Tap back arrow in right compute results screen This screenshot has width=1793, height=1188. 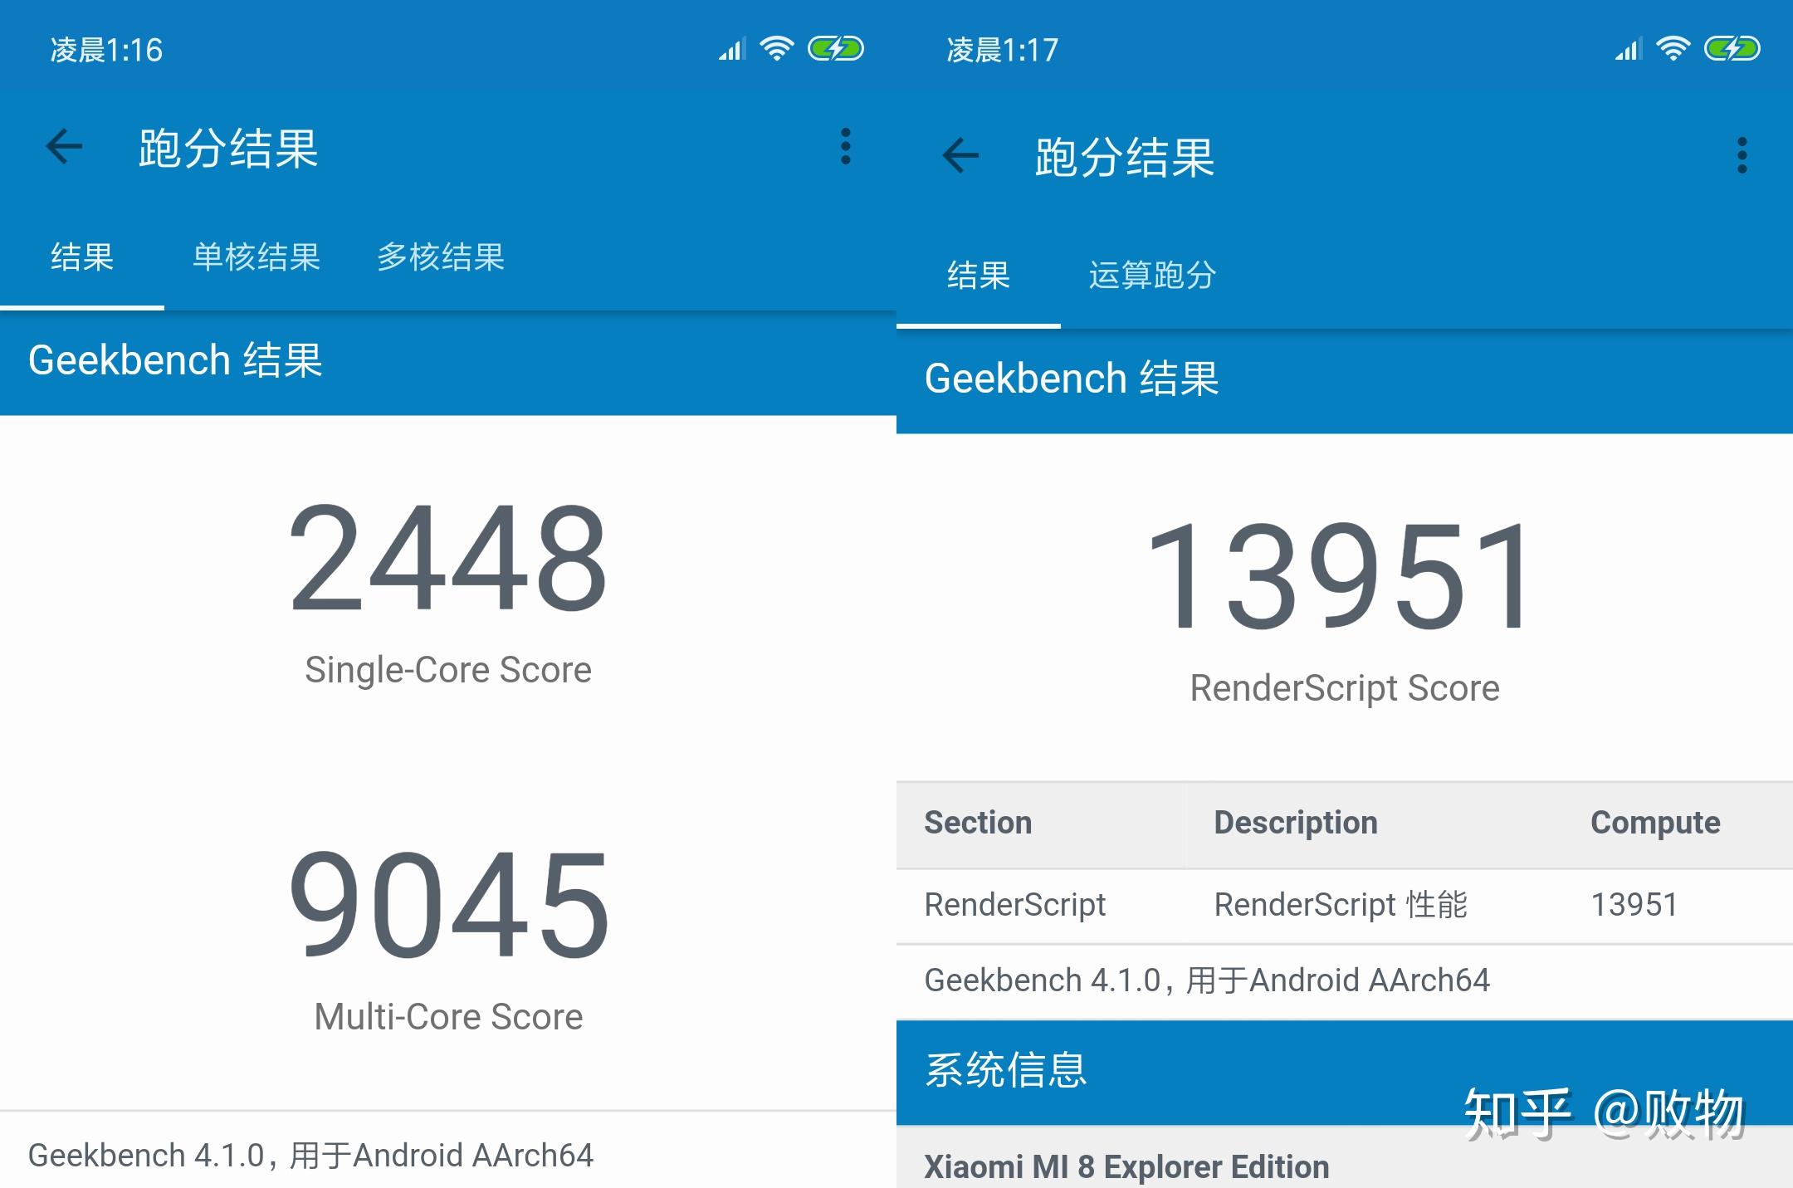[x=960, y=155]
